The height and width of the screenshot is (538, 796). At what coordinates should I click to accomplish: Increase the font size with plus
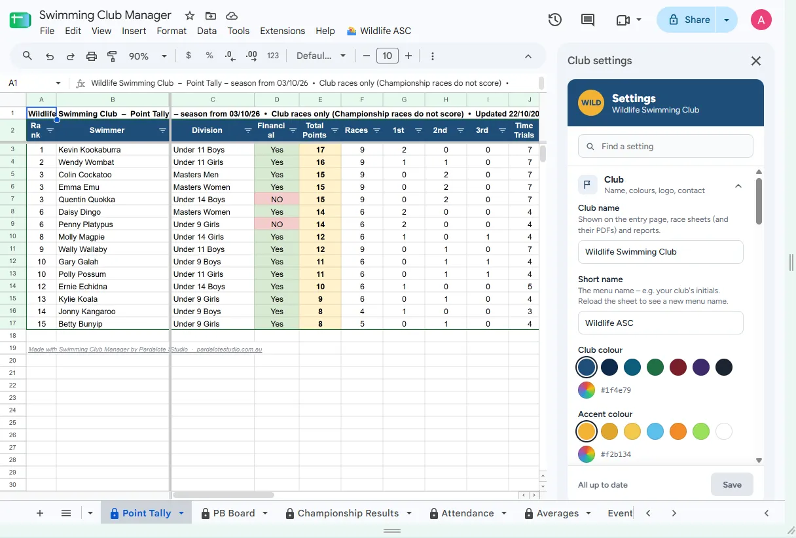click(x=408, y=56)
